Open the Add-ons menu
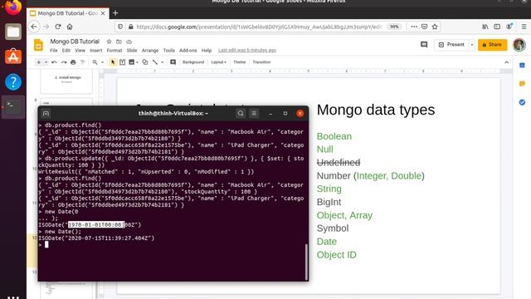This screenshot has width=531, height=299. (188, 51)
